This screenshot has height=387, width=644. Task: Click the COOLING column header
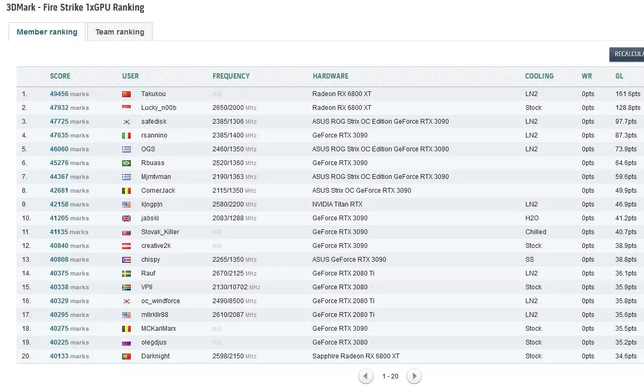(x=539, y=76)
